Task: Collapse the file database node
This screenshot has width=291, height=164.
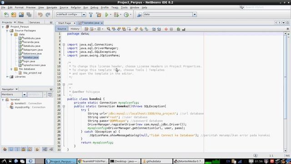Action: (x=11, y=69)
